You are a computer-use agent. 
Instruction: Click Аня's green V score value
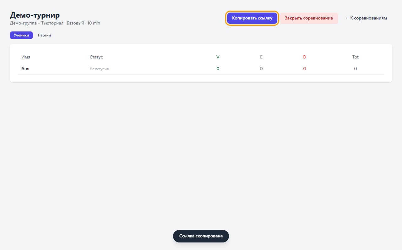click(x=218, y=69)
